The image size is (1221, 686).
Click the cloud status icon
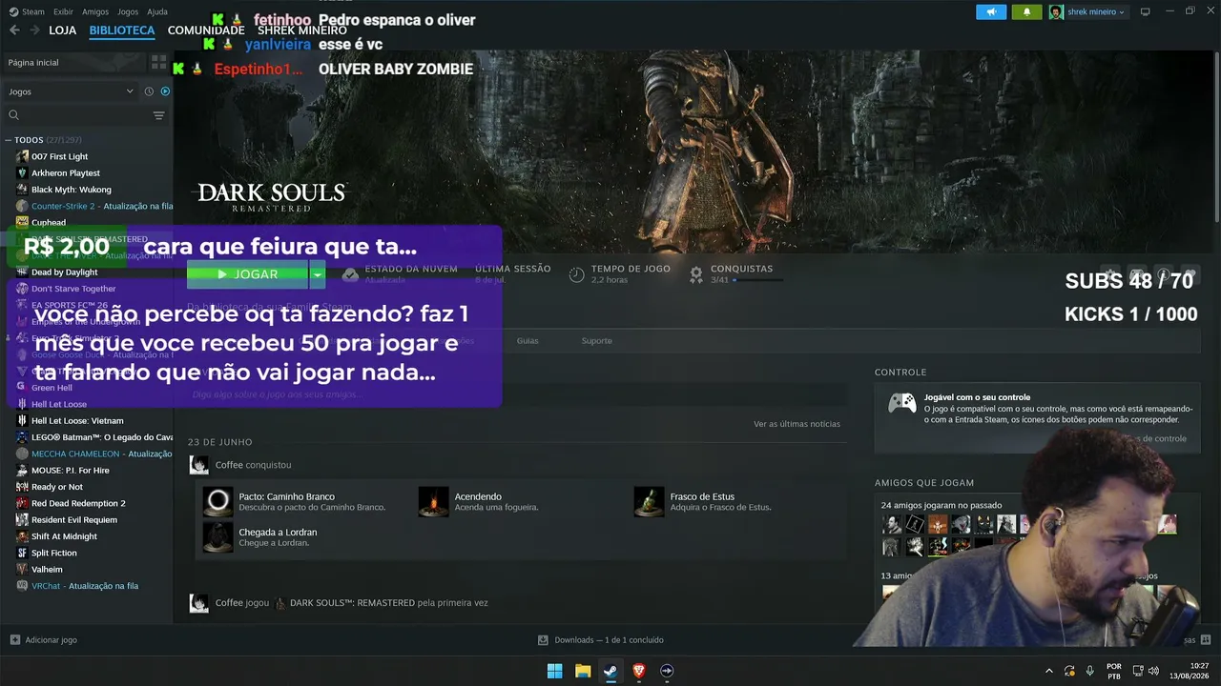pos(350,274)
